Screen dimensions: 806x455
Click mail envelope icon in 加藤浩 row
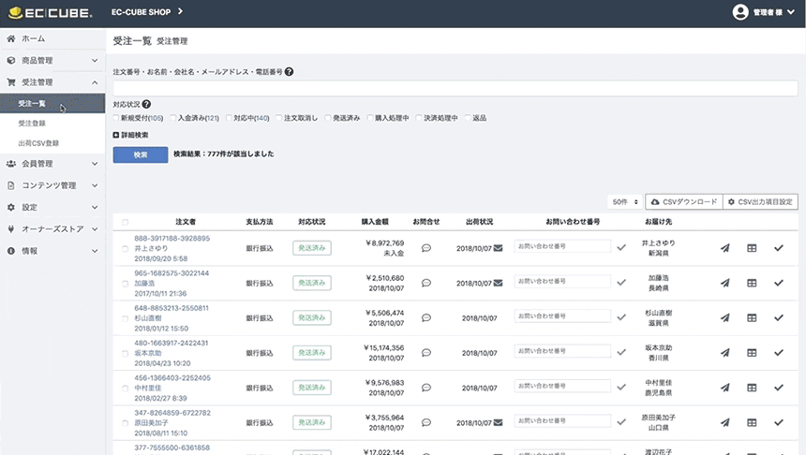click(498, 283)
